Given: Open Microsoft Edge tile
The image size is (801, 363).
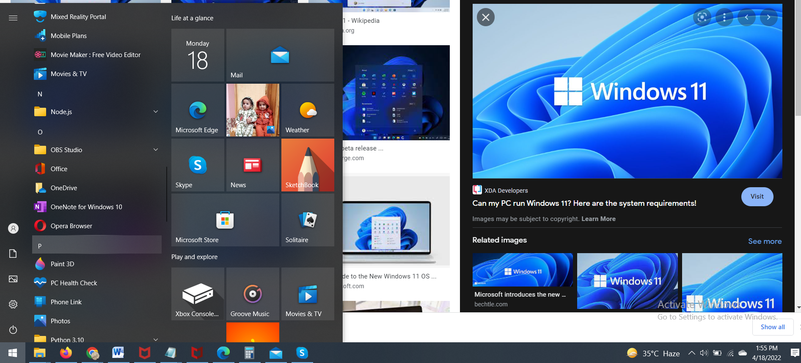Looking at the screenshot, I should pyautogui.click(x=198, y=110).
